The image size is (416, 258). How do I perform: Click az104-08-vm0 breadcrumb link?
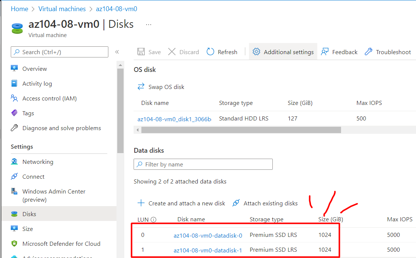[x=117, y=9]
